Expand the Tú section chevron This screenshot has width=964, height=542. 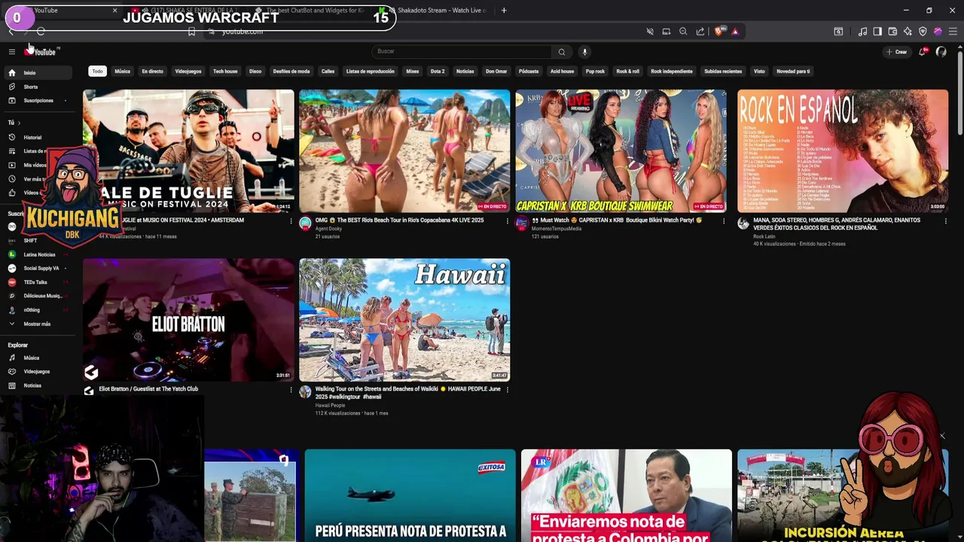[19, 123]
